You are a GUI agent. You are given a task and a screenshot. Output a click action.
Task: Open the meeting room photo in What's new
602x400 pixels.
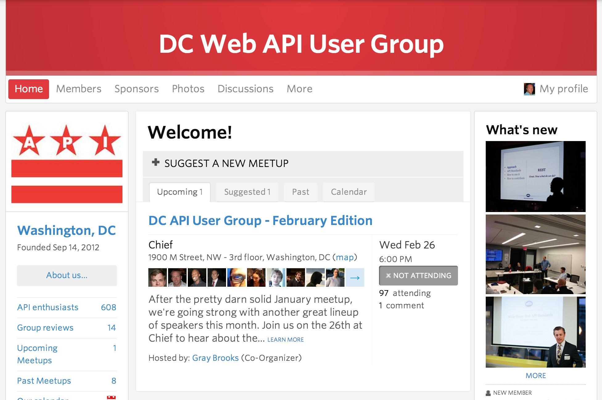[x=536, y=254]
